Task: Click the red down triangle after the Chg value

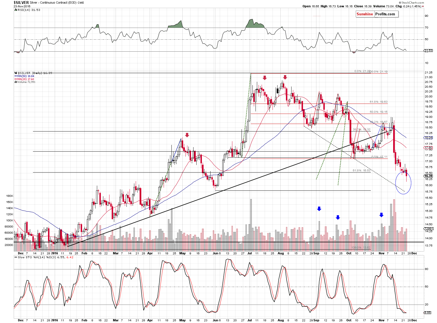Action: (x=423, y=6)
